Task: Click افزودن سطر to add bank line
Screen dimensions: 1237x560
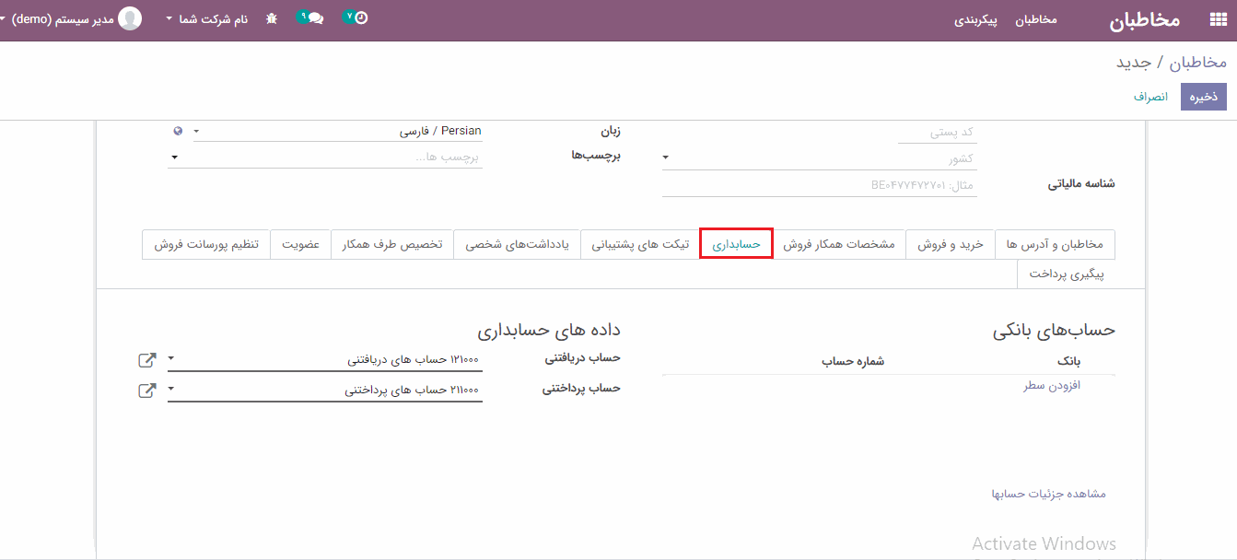Action: click(x=1051, y=386)
